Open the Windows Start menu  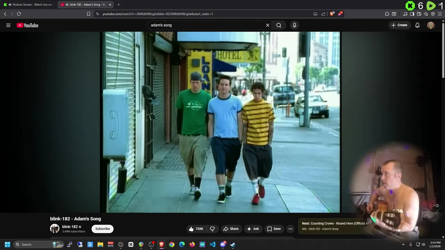pos(7,244)
